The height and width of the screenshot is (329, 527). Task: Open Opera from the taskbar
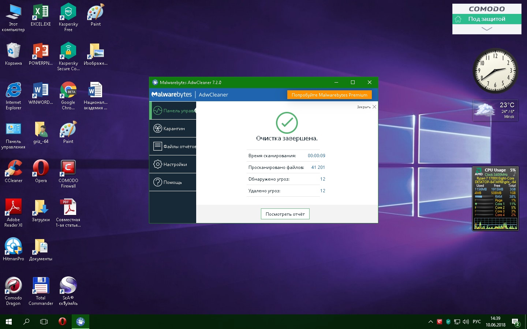coord(62,322)
